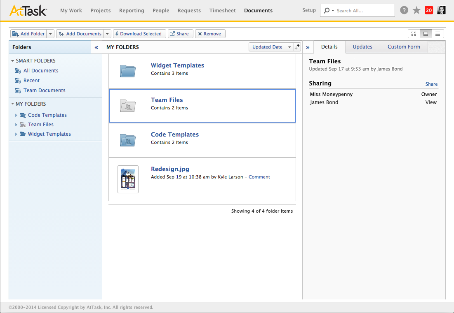Go to Setup

click(x=309, y=10)
